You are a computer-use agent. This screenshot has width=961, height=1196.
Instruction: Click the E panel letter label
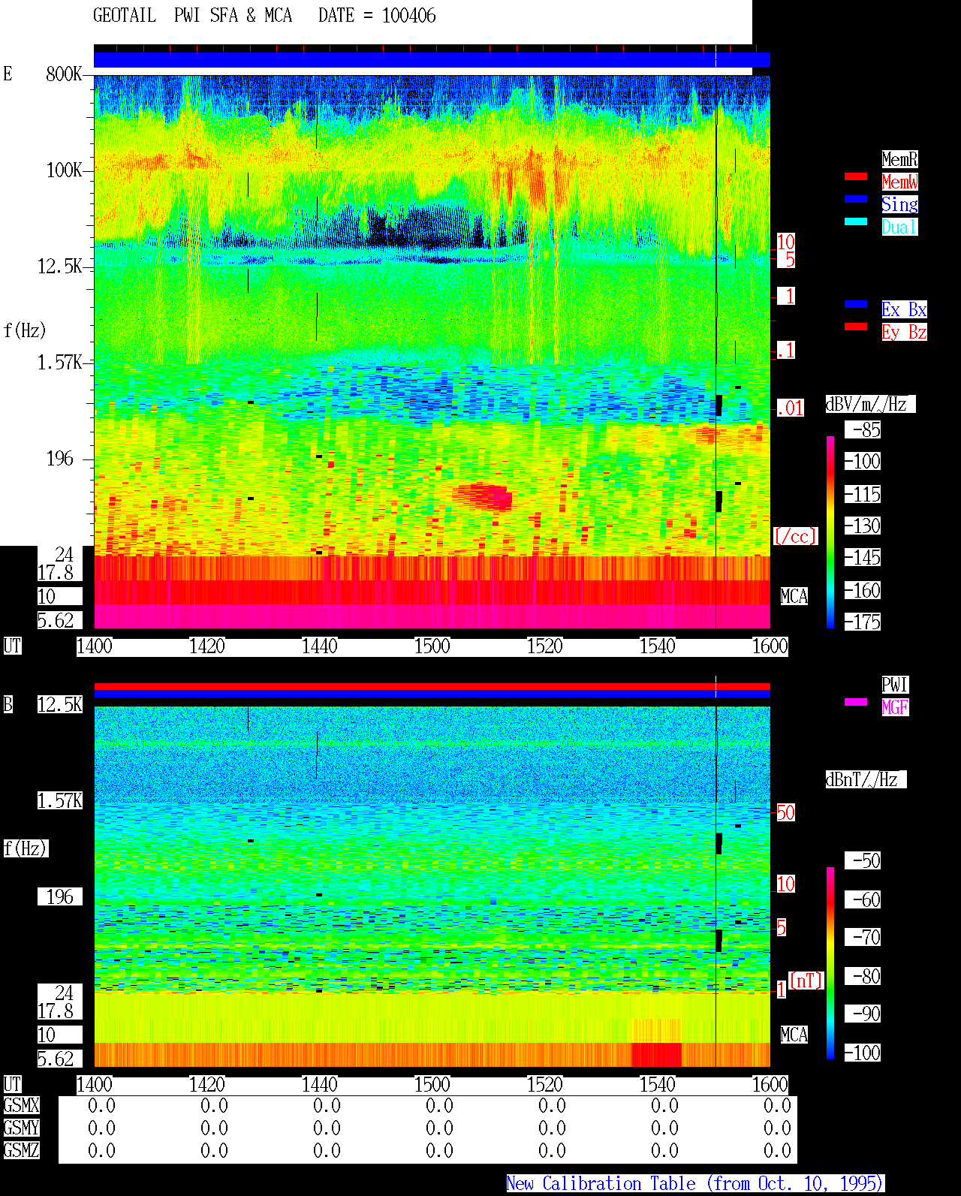click(8, 74)
